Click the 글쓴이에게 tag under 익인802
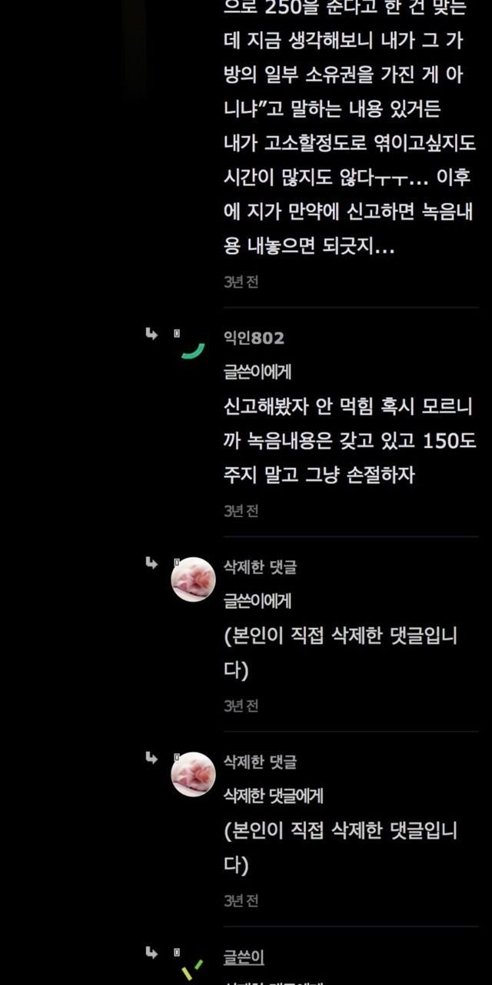492x985 pixels. 258,372
